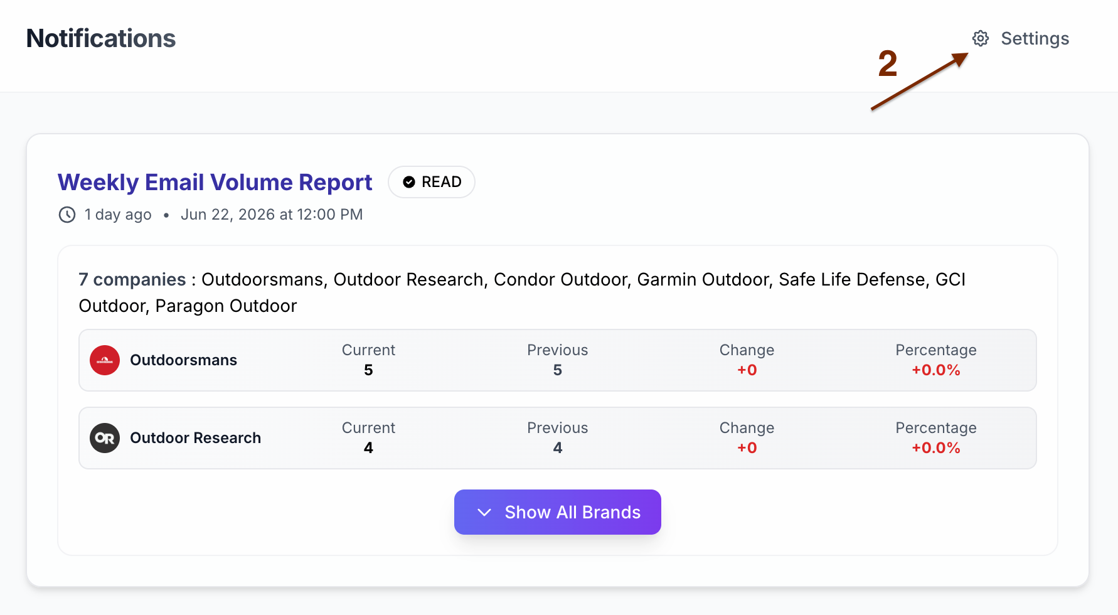The width and height of the screenshot is (1118, 615).
Task: Click the '7 companies' label
Action: (132, 279)
